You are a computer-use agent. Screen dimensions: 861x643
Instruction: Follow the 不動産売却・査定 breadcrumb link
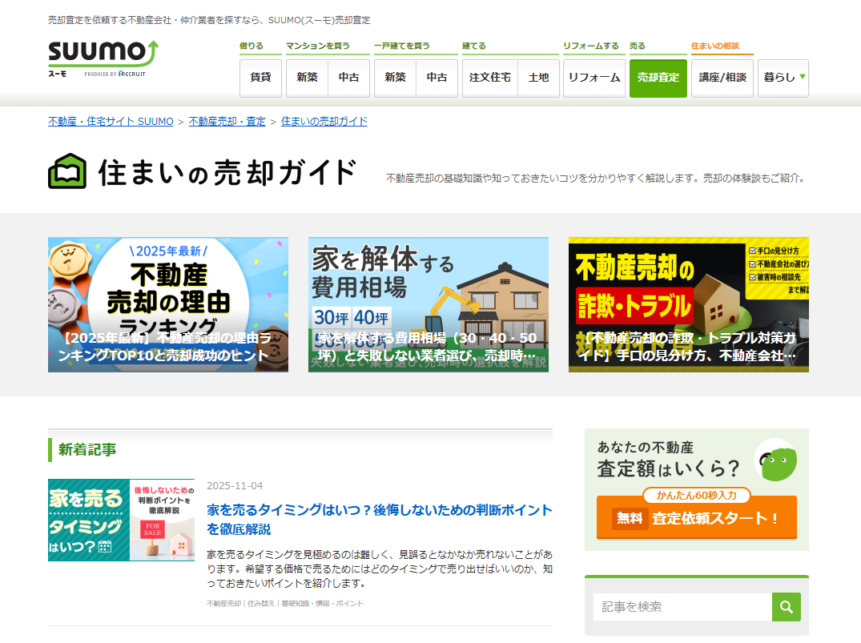click(227, 122)
